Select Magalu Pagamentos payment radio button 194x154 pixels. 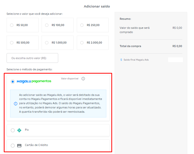pos(13,82)
